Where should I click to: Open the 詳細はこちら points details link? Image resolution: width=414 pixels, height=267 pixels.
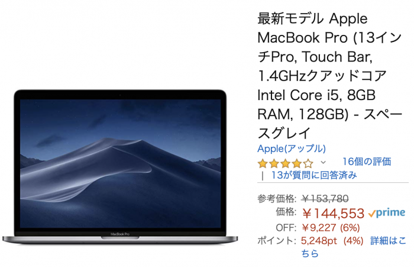354,247
